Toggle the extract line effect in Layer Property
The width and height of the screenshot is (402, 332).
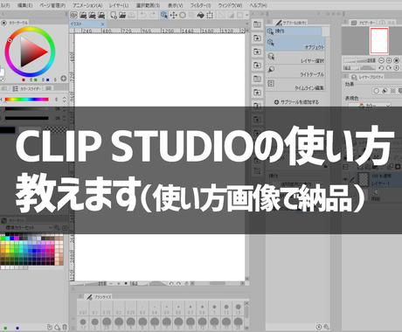(x=385, y=91)
